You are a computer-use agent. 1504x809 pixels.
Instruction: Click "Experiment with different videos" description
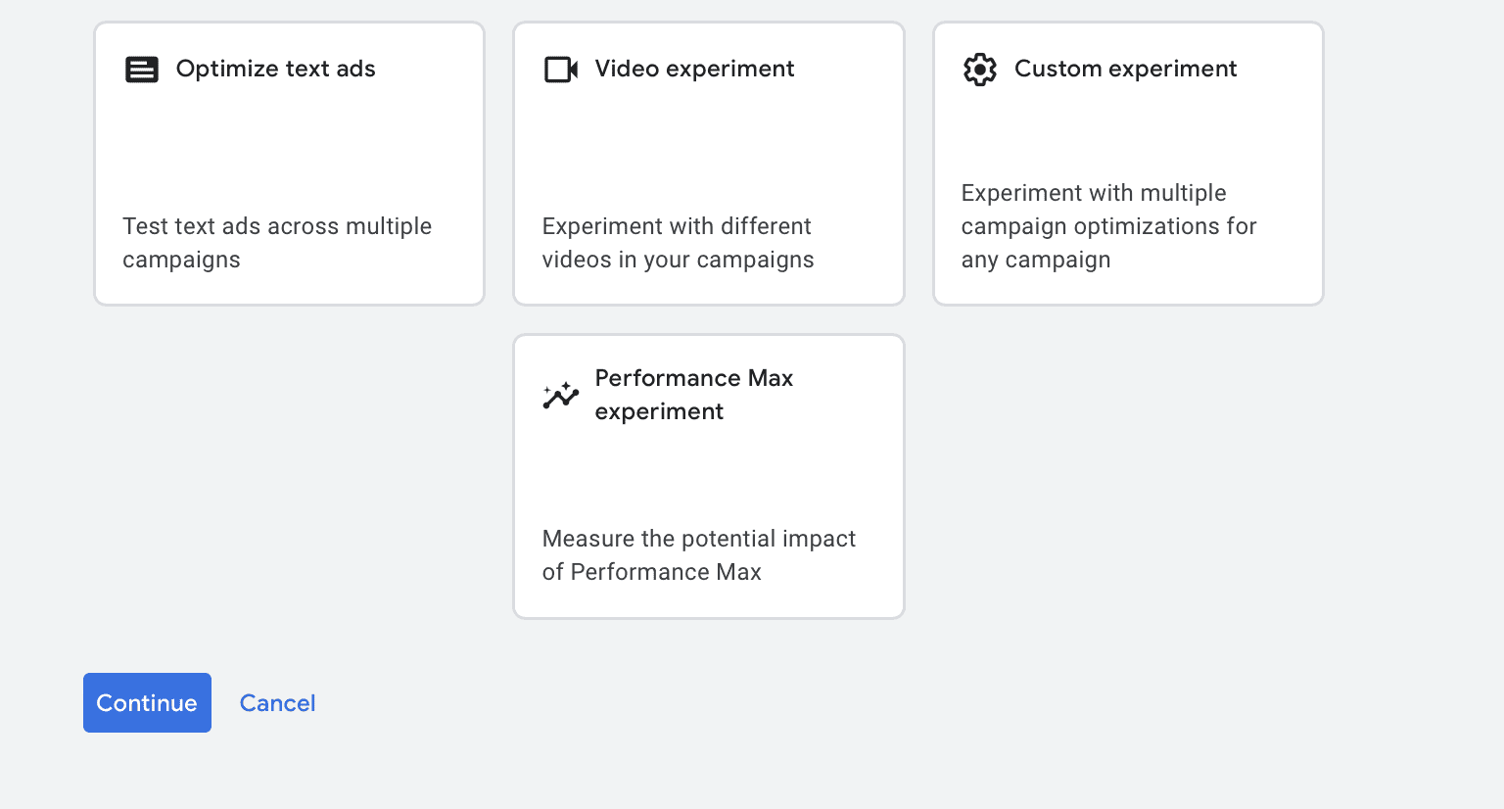coord(678,243)
